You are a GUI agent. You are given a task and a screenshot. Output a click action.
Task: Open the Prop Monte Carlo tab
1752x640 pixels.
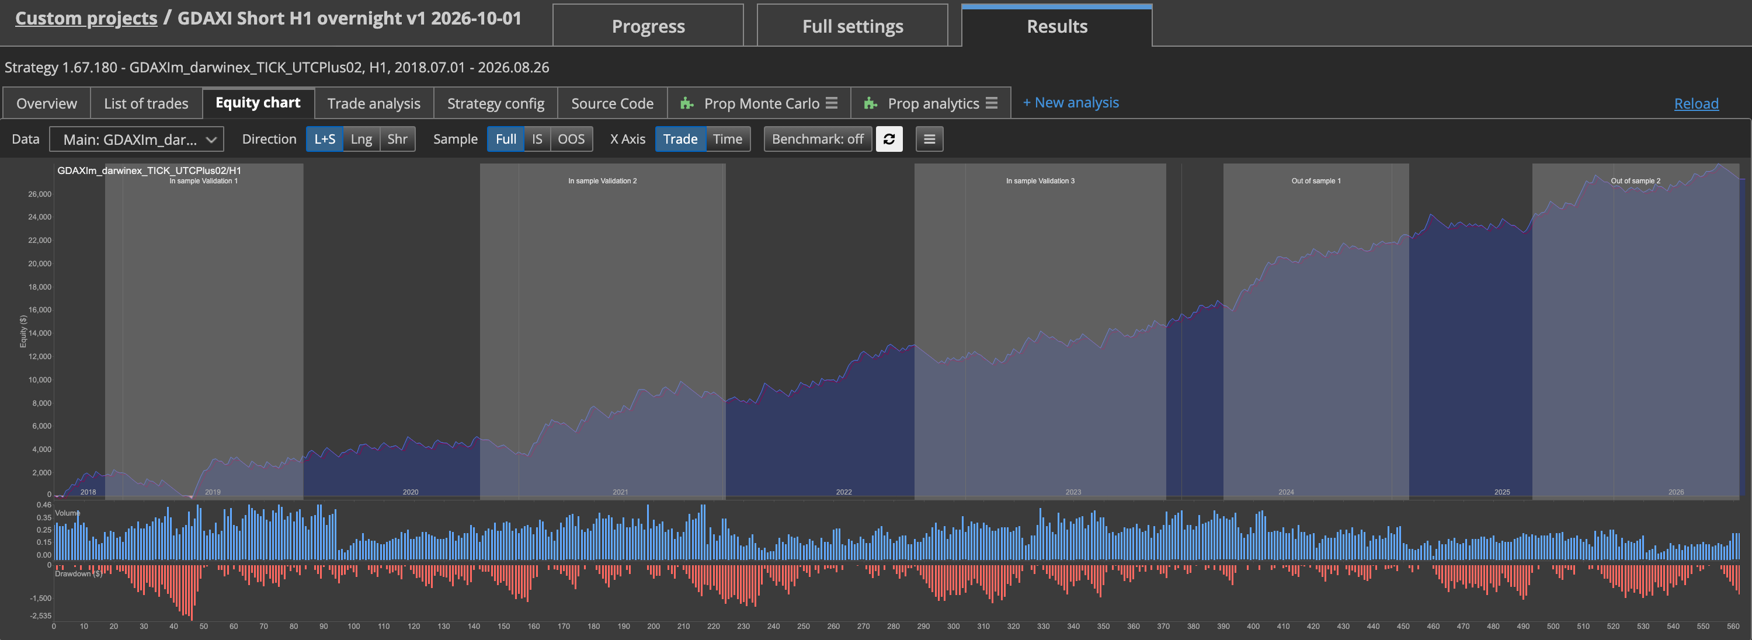point(759,103)
